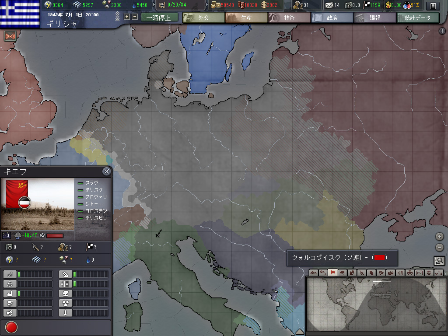Select the infrastructure rails map mode
The image size is (448, 336).
tap(400, 273)
